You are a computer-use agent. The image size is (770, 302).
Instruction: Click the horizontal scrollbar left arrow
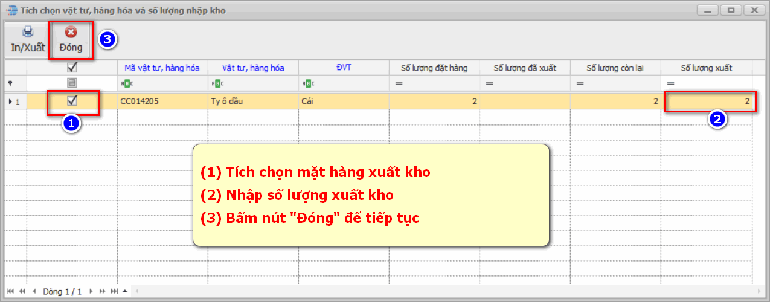coord(137,291)
